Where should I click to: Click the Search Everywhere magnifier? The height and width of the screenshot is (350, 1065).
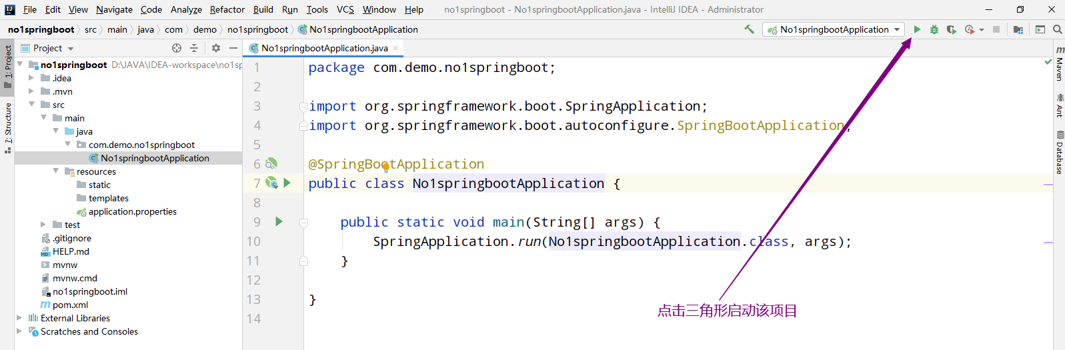(1057, 29)
